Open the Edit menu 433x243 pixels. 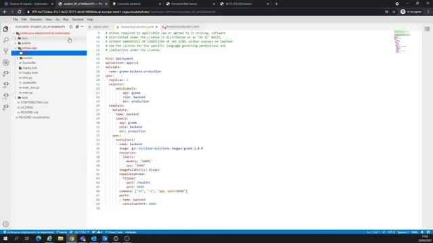click(24, 20)
